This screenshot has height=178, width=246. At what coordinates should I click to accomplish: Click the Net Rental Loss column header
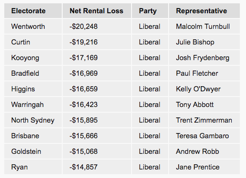[x=97, y=11]
